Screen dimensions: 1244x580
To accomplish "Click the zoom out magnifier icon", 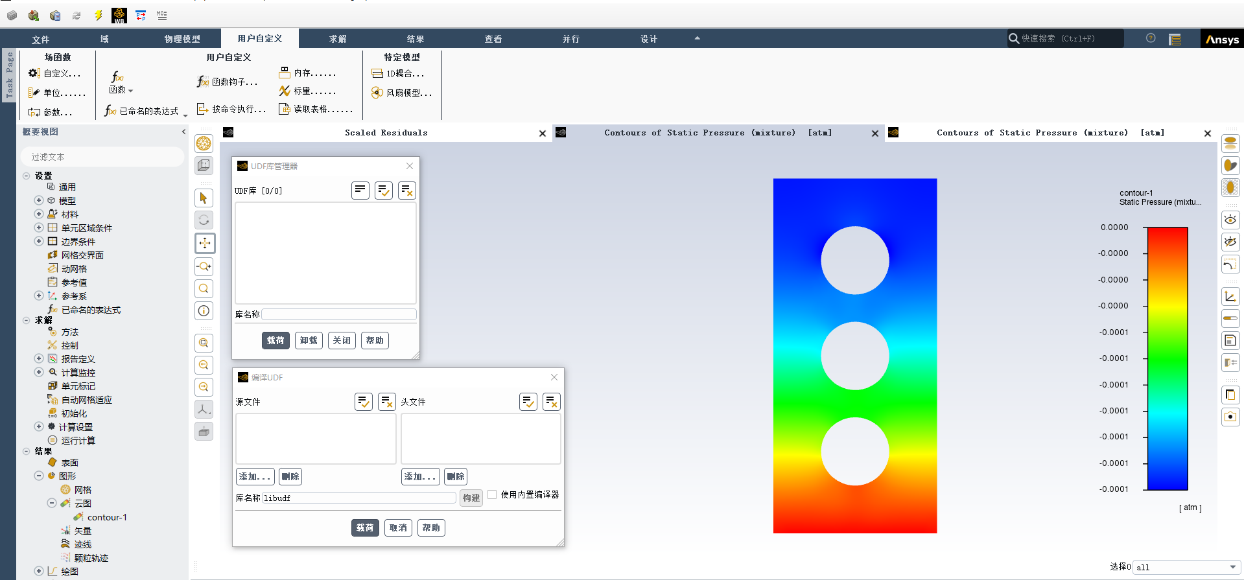I will coord(204,387).
